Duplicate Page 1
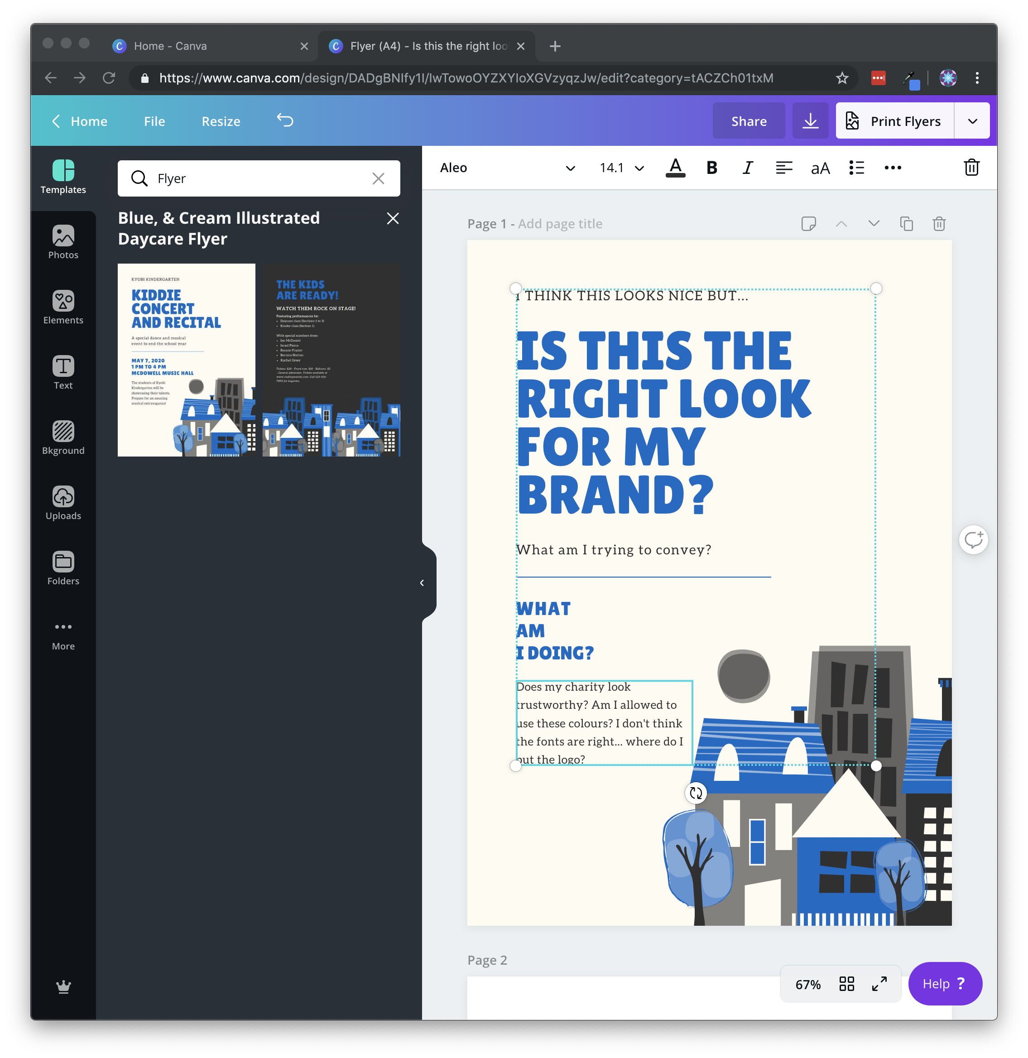This screenshot has height=1058, width=1028. (x=906, y=224)
